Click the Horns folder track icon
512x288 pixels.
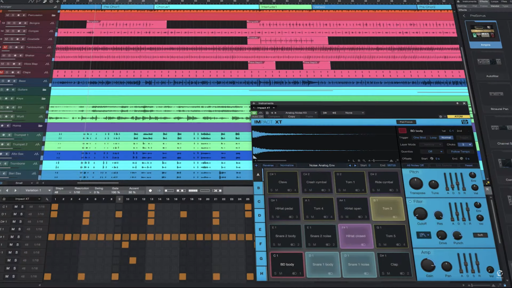click(x=41, y=126)
